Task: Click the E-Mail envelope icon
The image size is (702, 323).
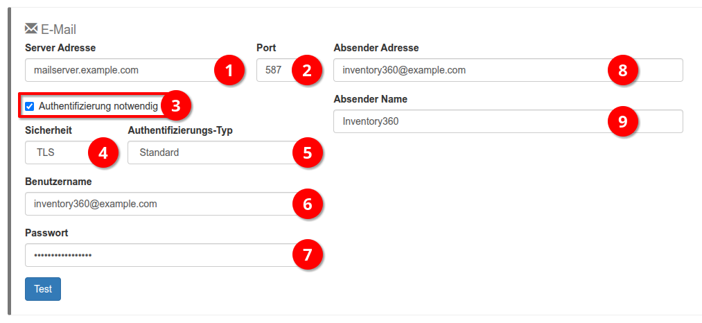Action: pyautogui.click(x=31, y=28)
